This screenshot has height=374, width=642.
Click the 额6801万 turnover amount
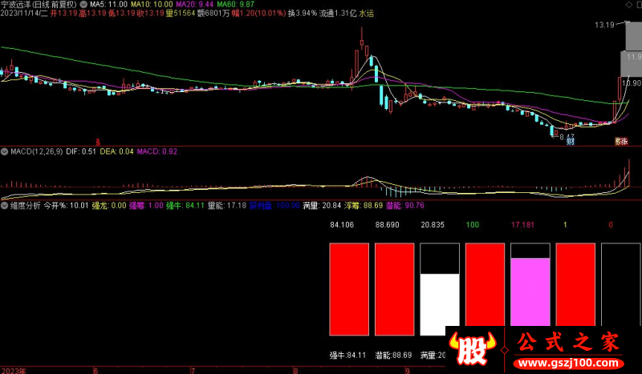[213, 14]
